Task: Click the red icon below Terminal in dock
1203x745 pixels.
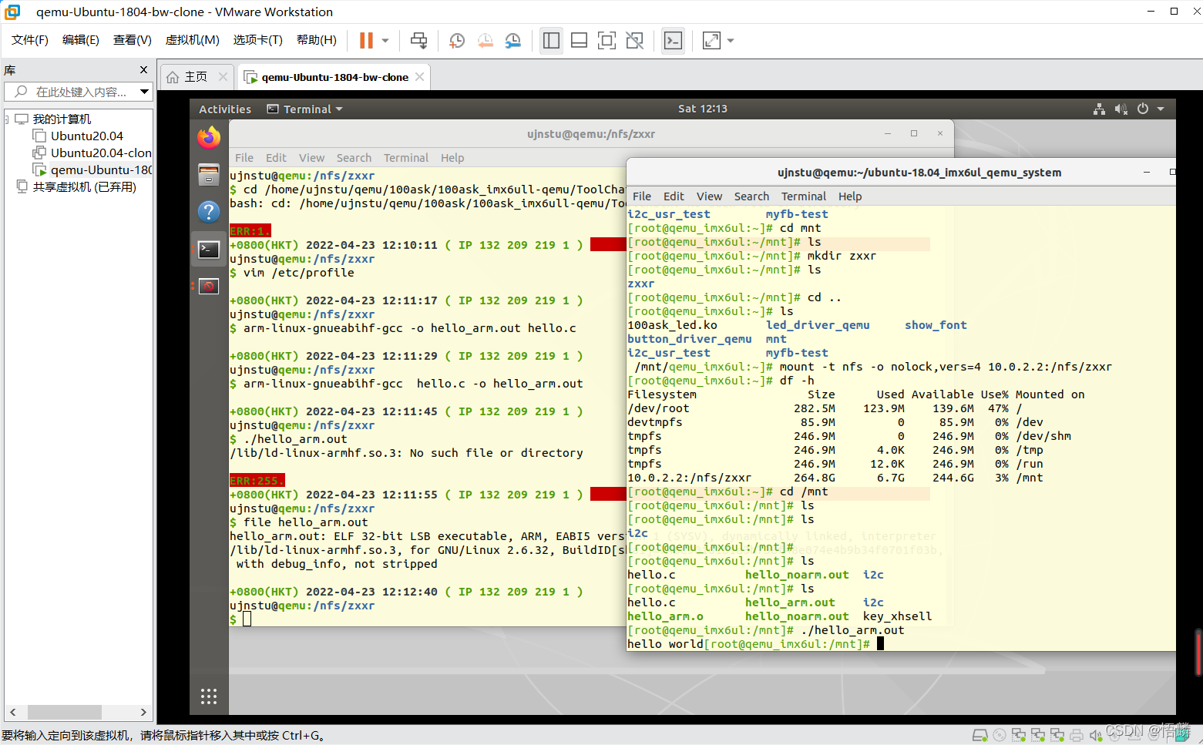Action: 209,286
